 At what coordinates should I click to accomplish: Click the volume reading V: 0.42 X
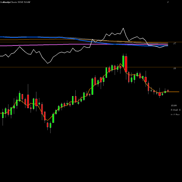click(x=175, y=110)
